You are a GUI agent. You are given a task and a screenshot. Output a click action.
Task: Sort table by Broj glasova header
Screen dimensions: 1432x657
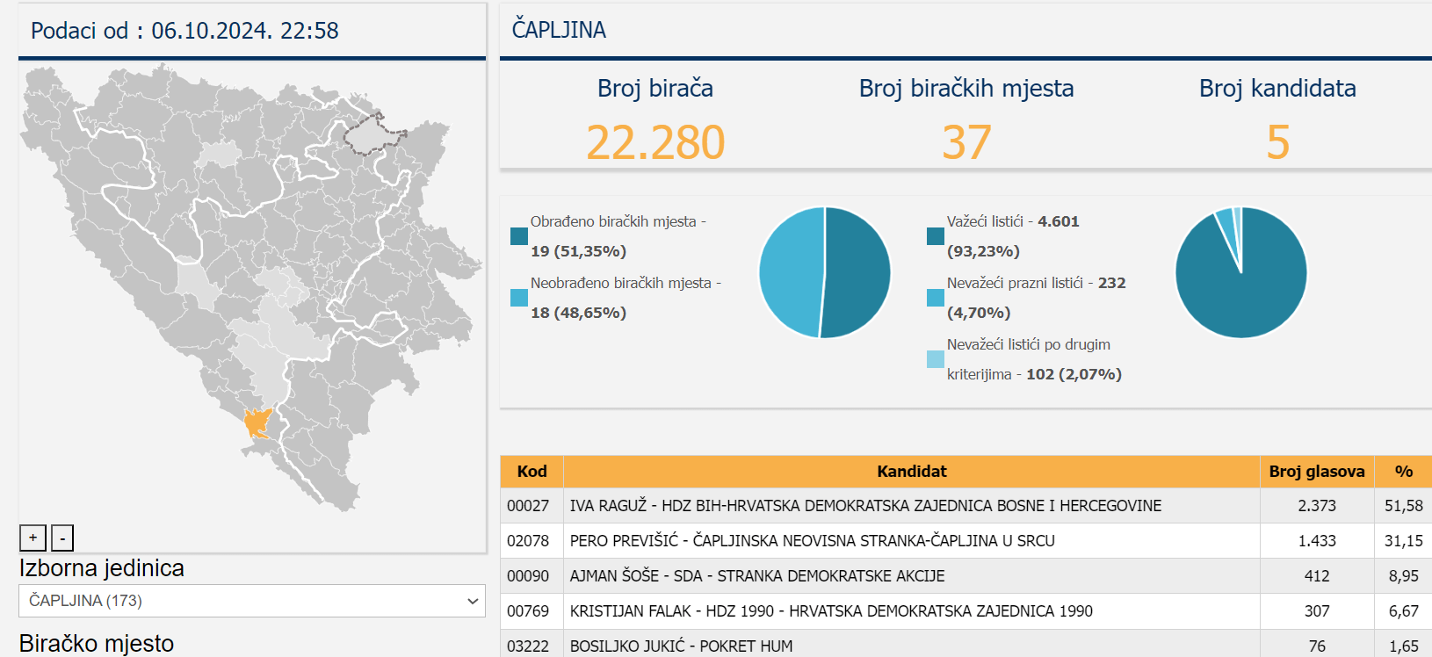pos(1316,472)
